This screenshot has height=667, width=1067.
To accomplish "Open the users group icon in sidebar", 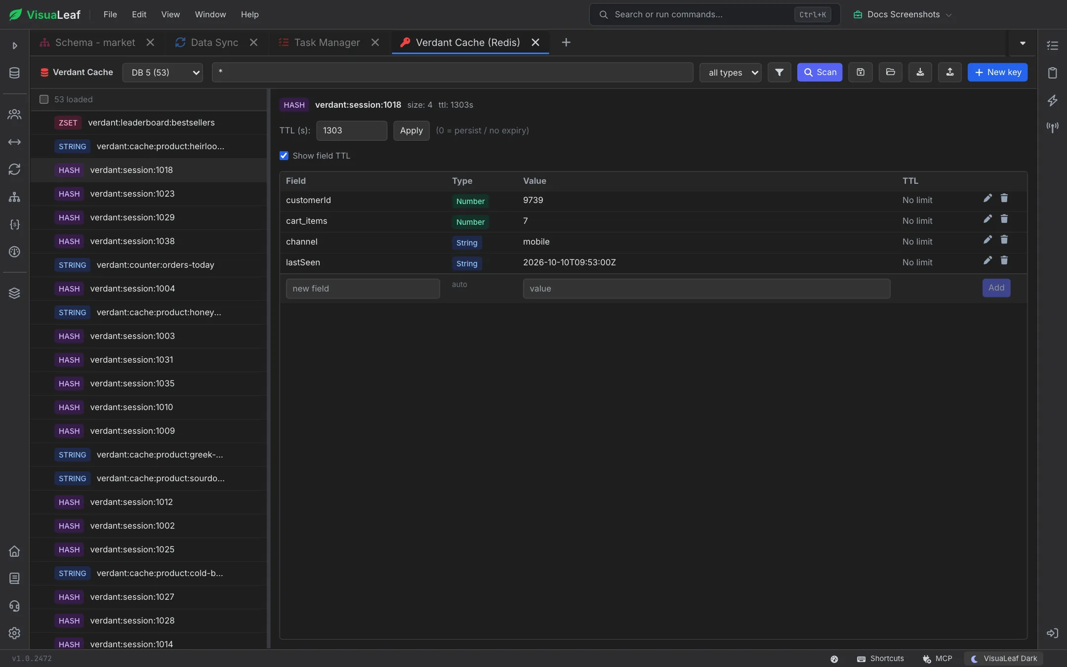I will [14, 115].
